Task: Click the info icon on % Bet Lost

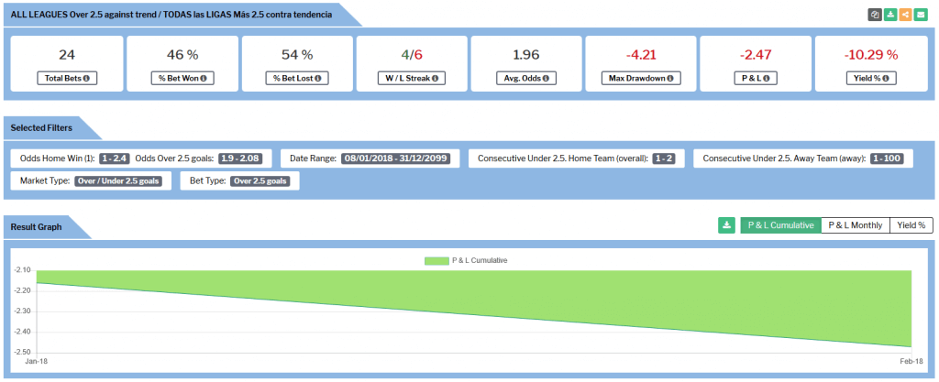Action: [x=317, y=78]
